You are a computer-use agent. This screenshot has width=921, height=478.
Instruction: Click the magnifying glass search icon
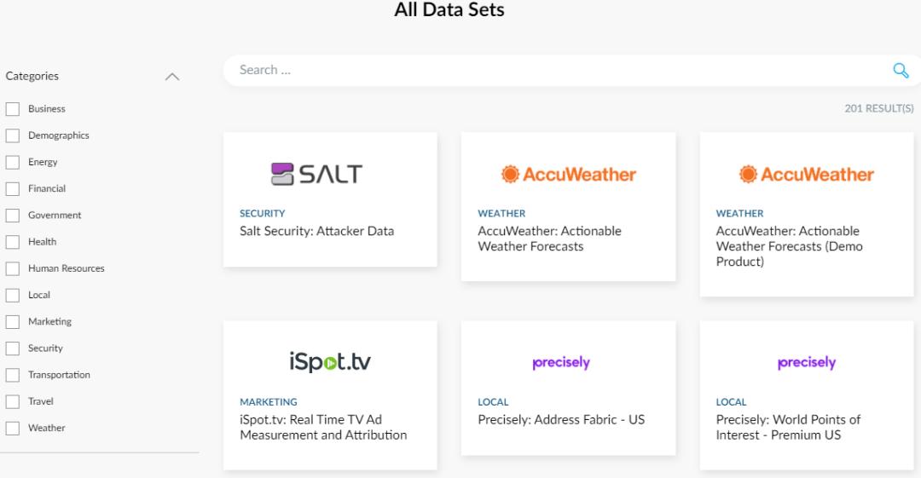901,71
